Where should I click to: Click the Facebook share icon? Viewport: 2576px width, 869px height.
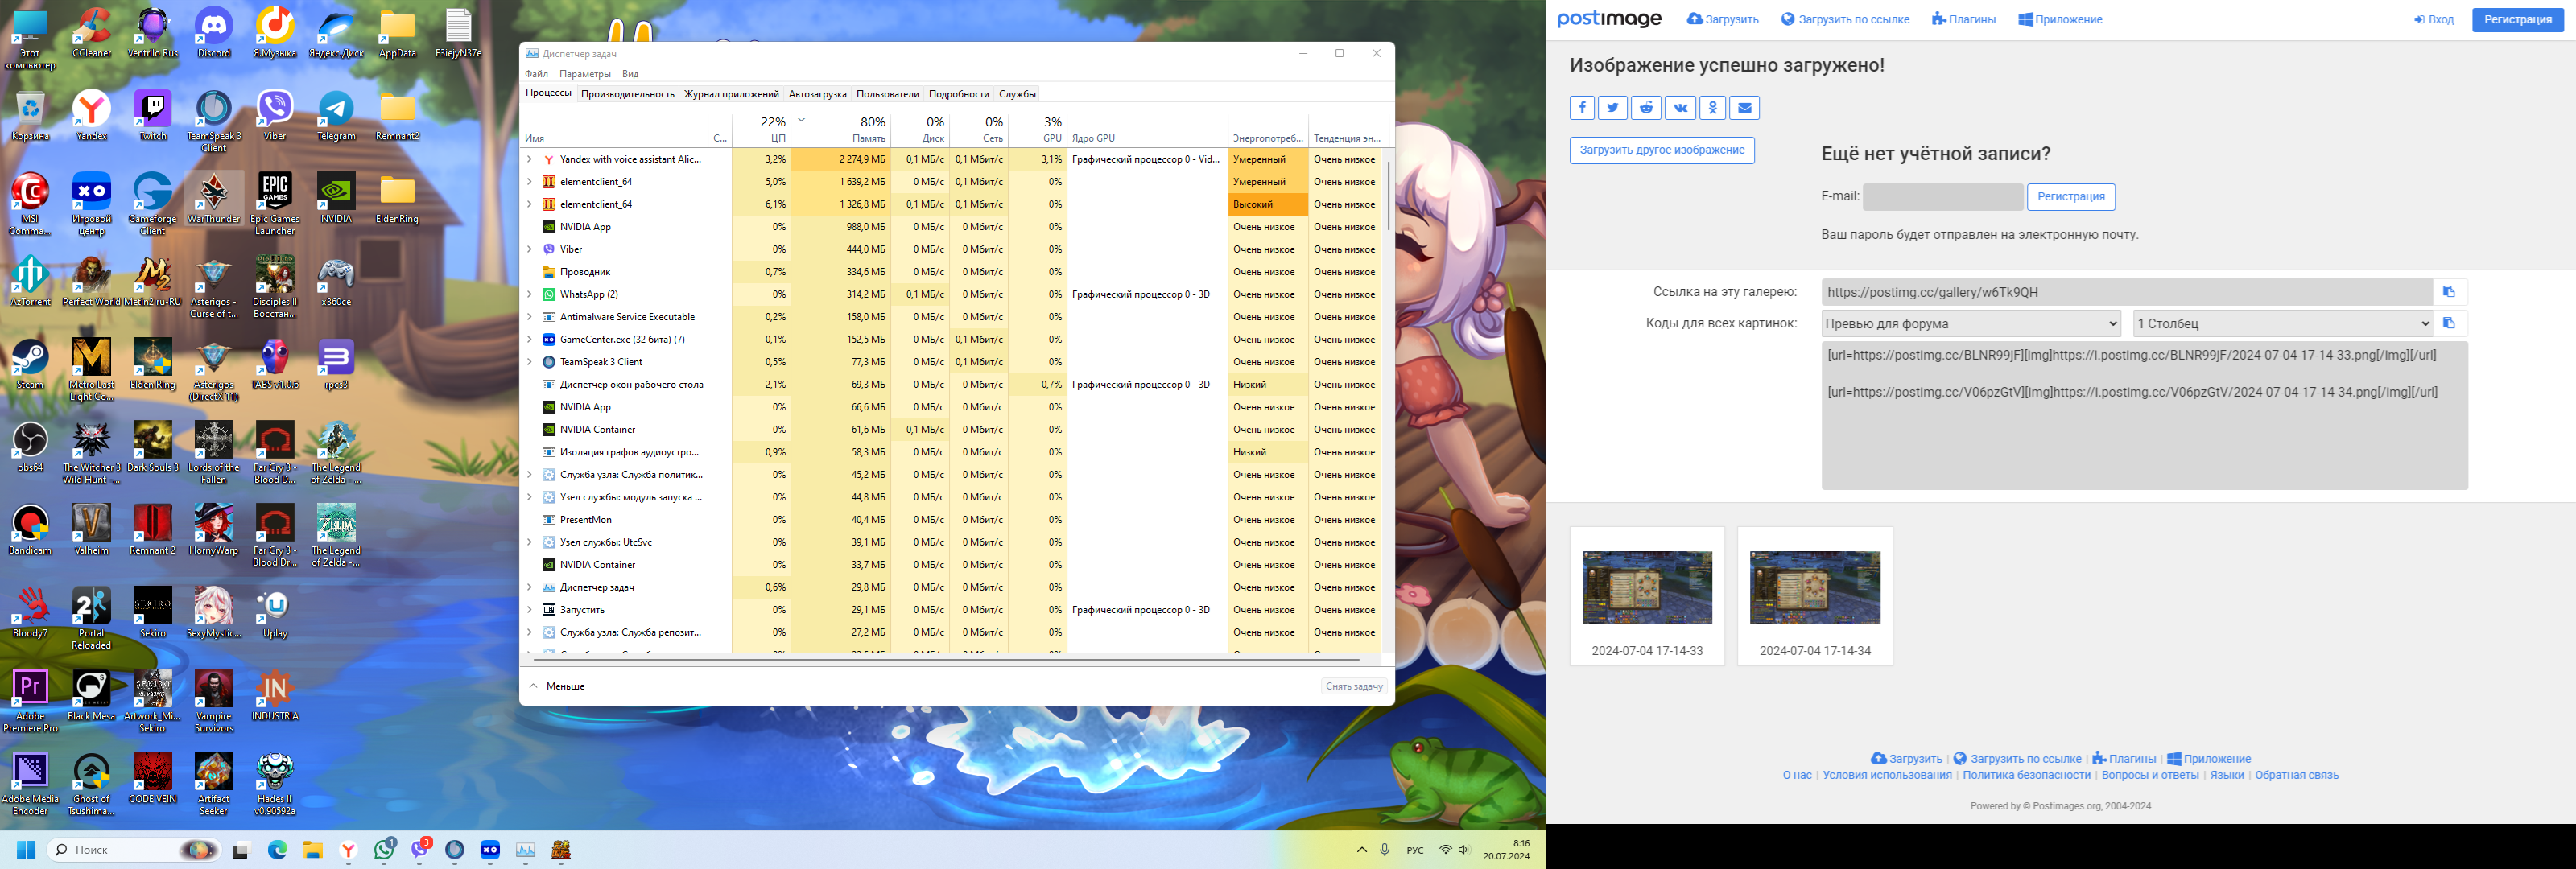coord(1582,108)
